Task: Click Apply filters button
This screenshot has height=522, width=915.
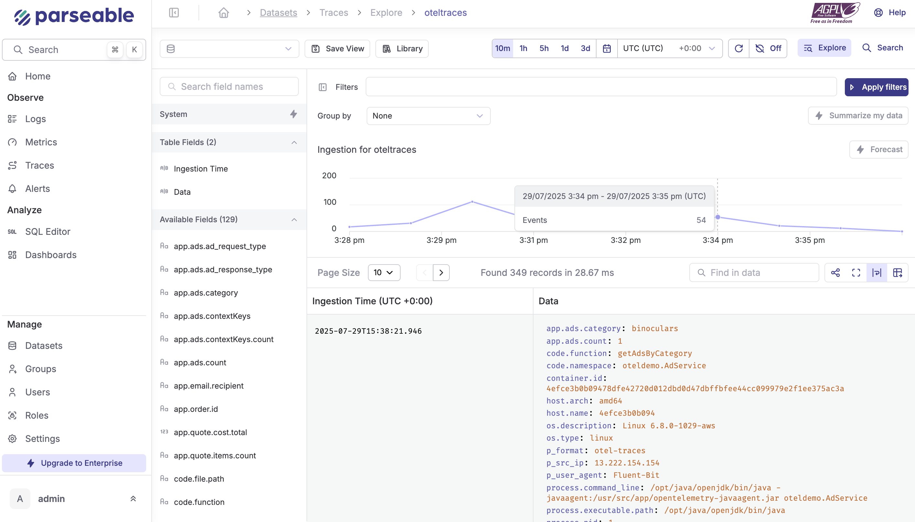Action: pos(876,87)
